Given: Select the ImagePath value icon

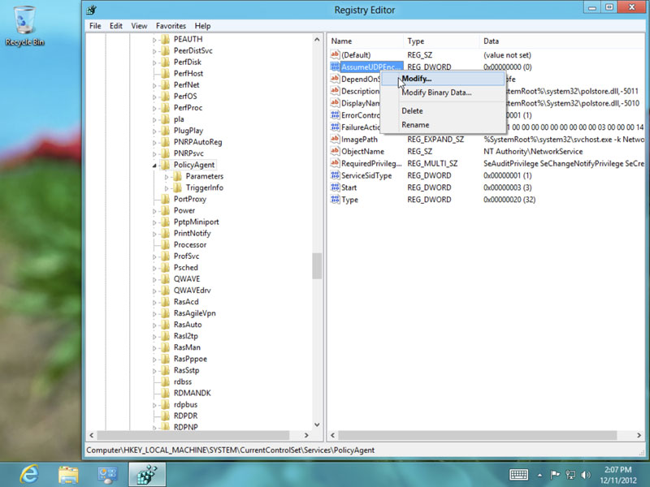Looking at the screenshot, I should 335,140.
